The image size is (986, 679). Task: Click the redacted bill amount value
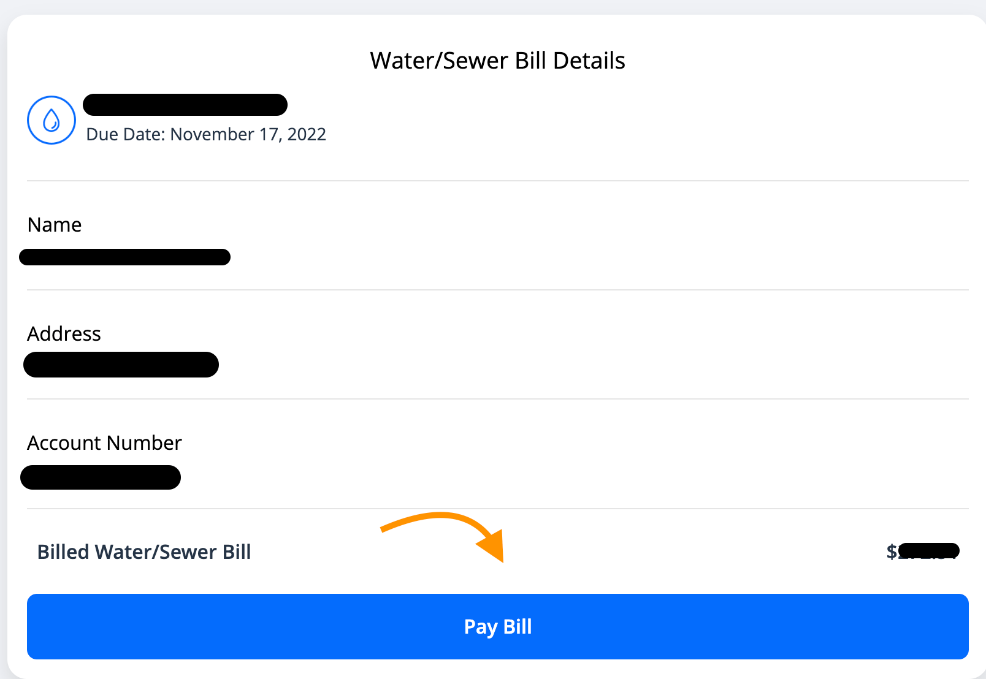coord(929,550)
